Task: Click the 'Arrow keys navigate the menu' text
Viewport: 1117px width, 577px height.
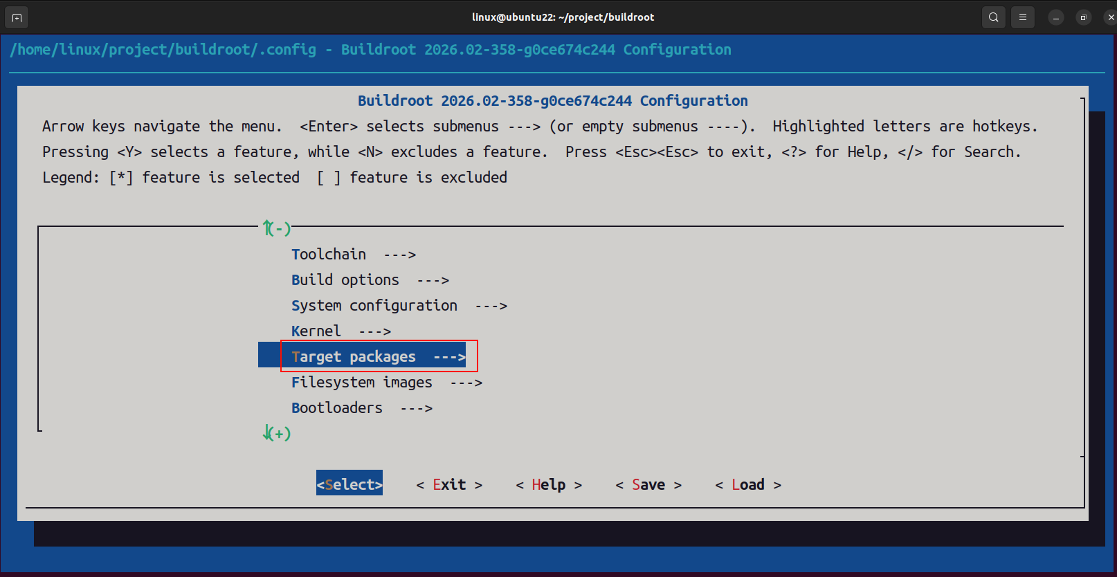Action: (x=162, y=127)
